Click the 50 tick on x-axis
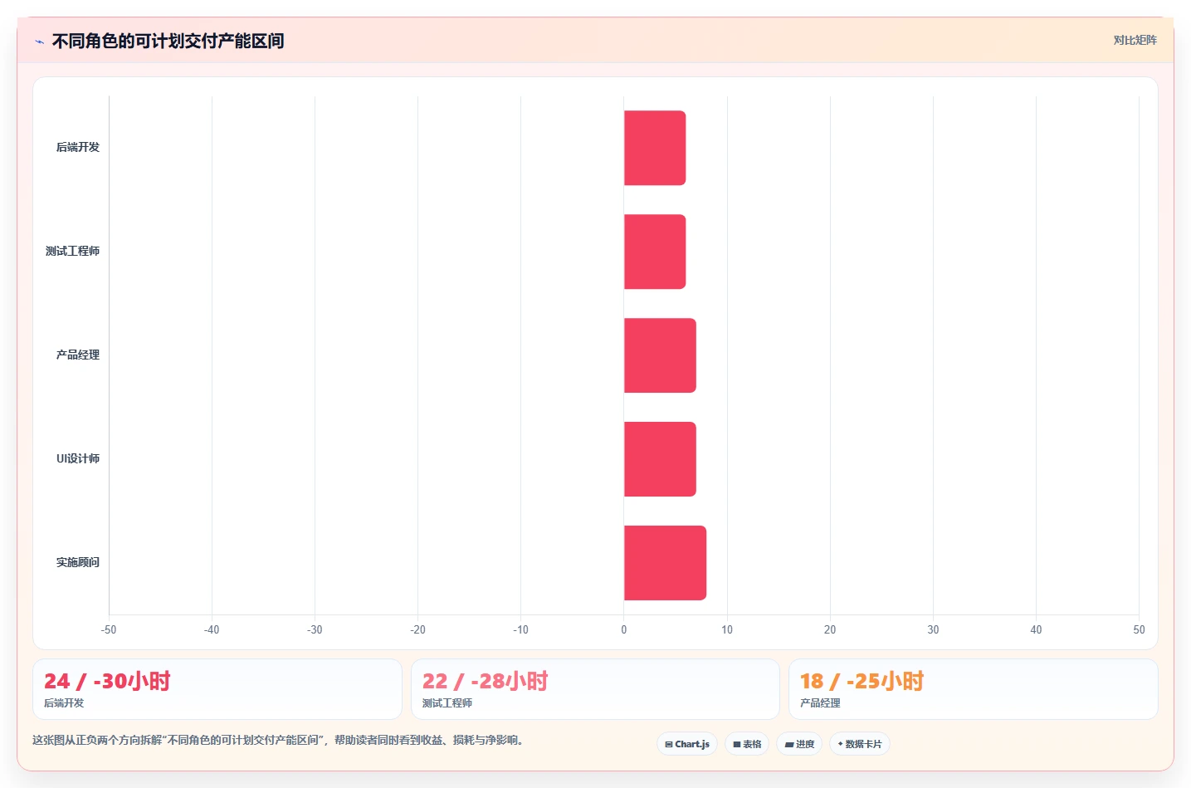1191x788 pixels. click(x=1139, y=629)
